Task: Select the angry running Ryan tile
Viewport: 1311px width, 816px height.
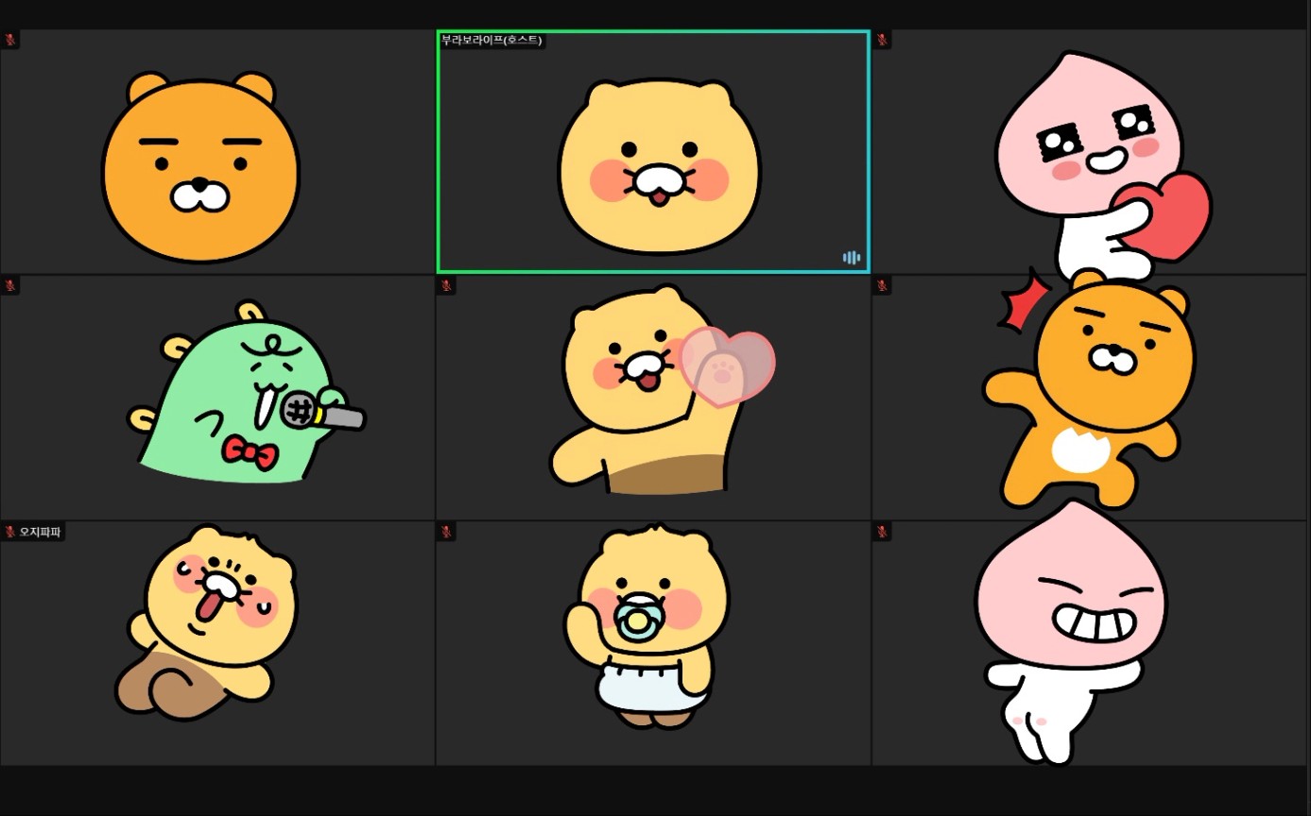Action: click(1091, 398)
